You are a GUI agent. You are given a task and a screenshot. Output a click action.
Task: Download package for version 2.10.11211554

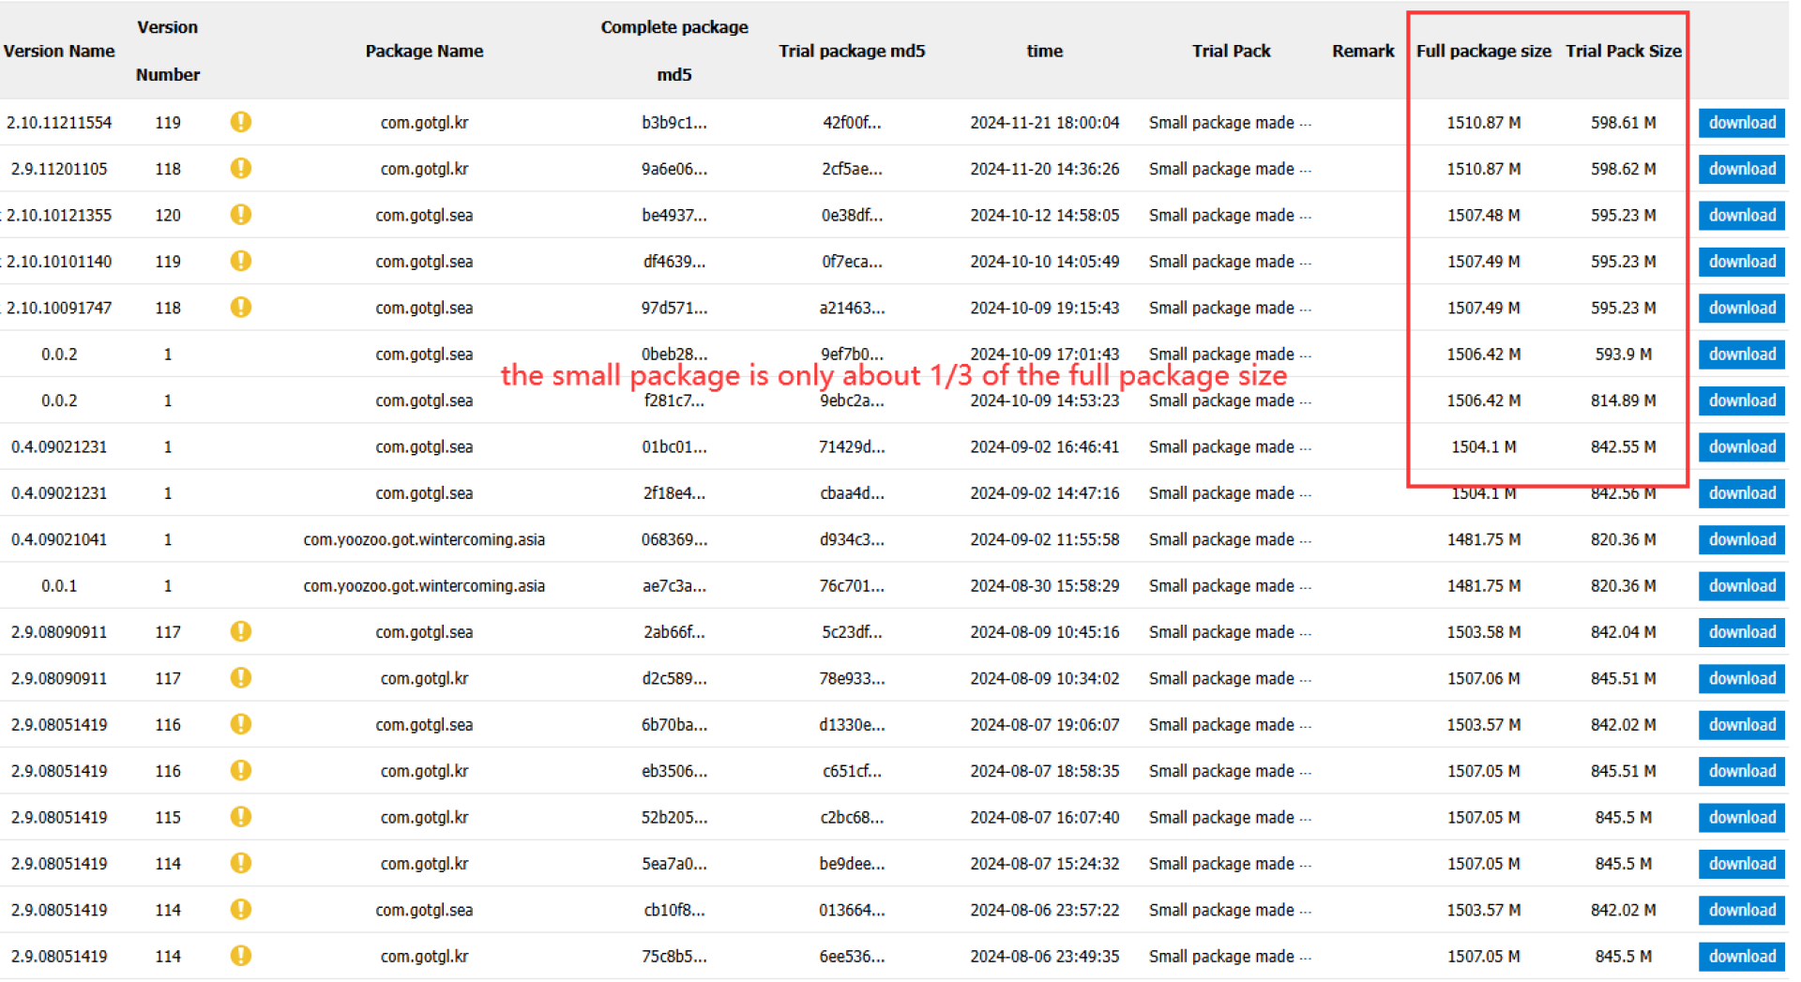[x=1741, y=122]
